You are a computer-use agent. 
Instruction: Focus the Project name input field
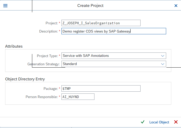click(x=101, y=23)
